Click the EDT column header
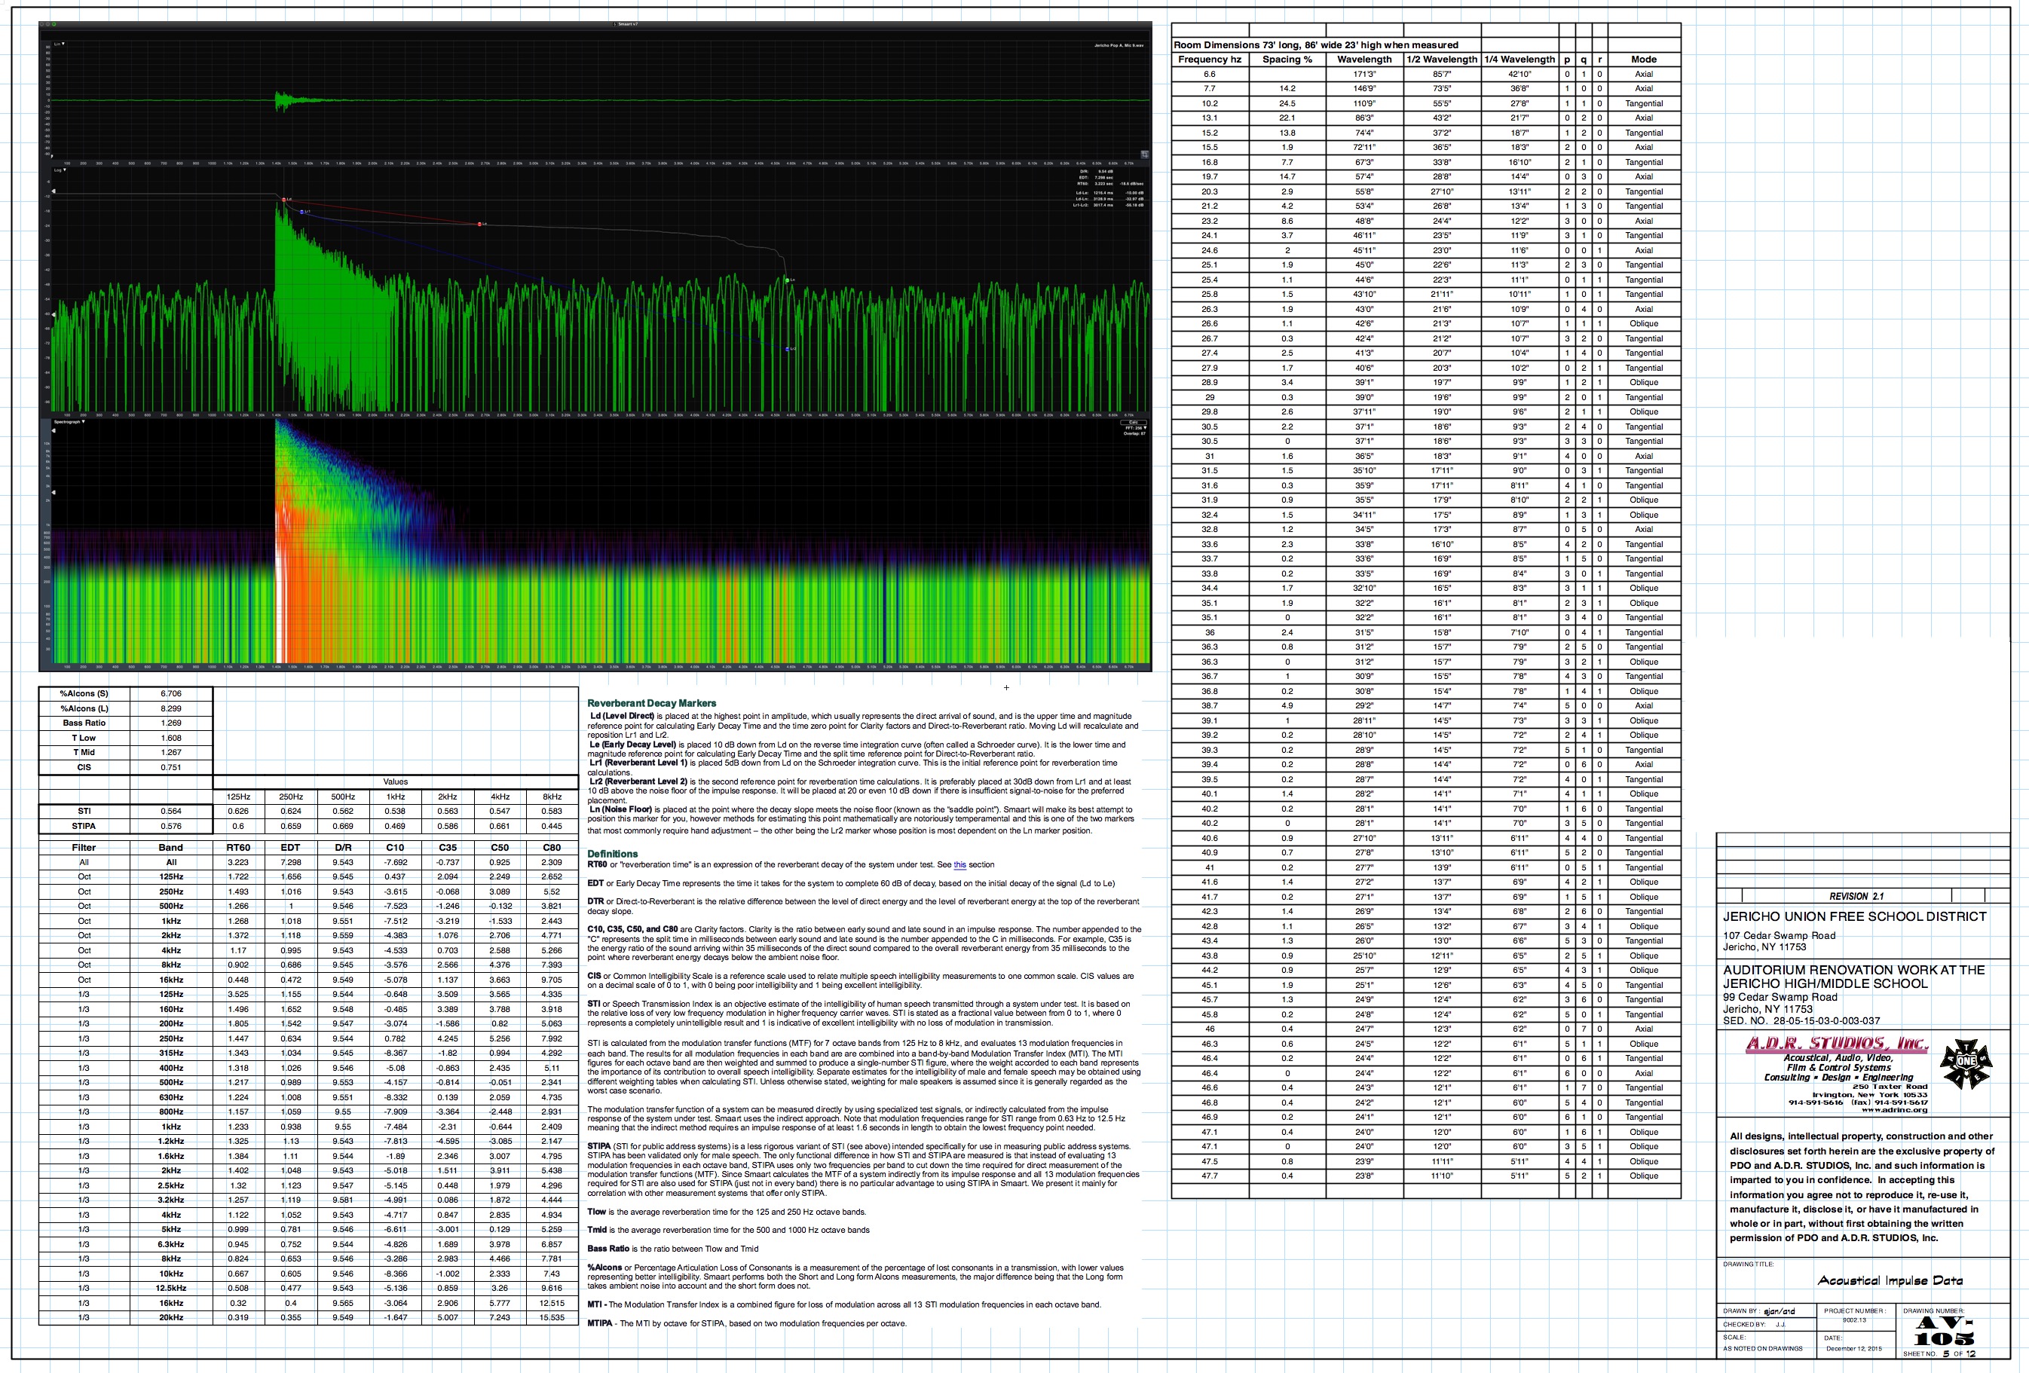 (x=291, y=848)
